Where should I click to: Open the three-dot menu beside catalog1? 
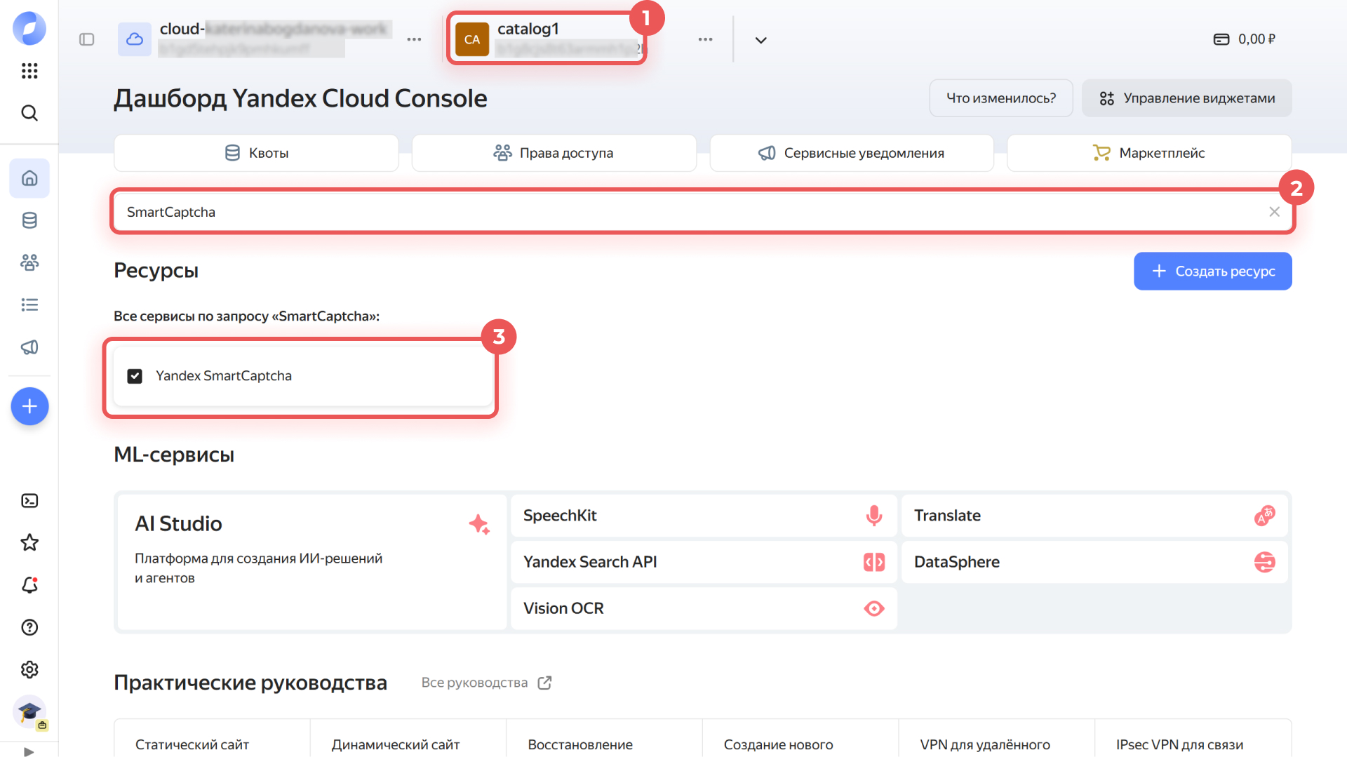coord(705,39)
